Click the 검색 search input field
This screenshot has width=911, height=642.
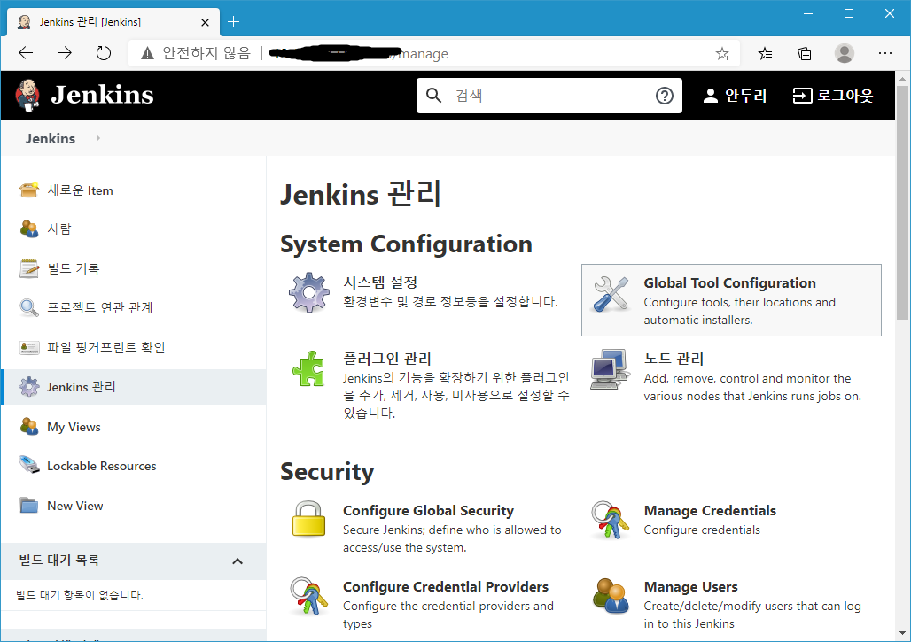[x=549, y=96]
